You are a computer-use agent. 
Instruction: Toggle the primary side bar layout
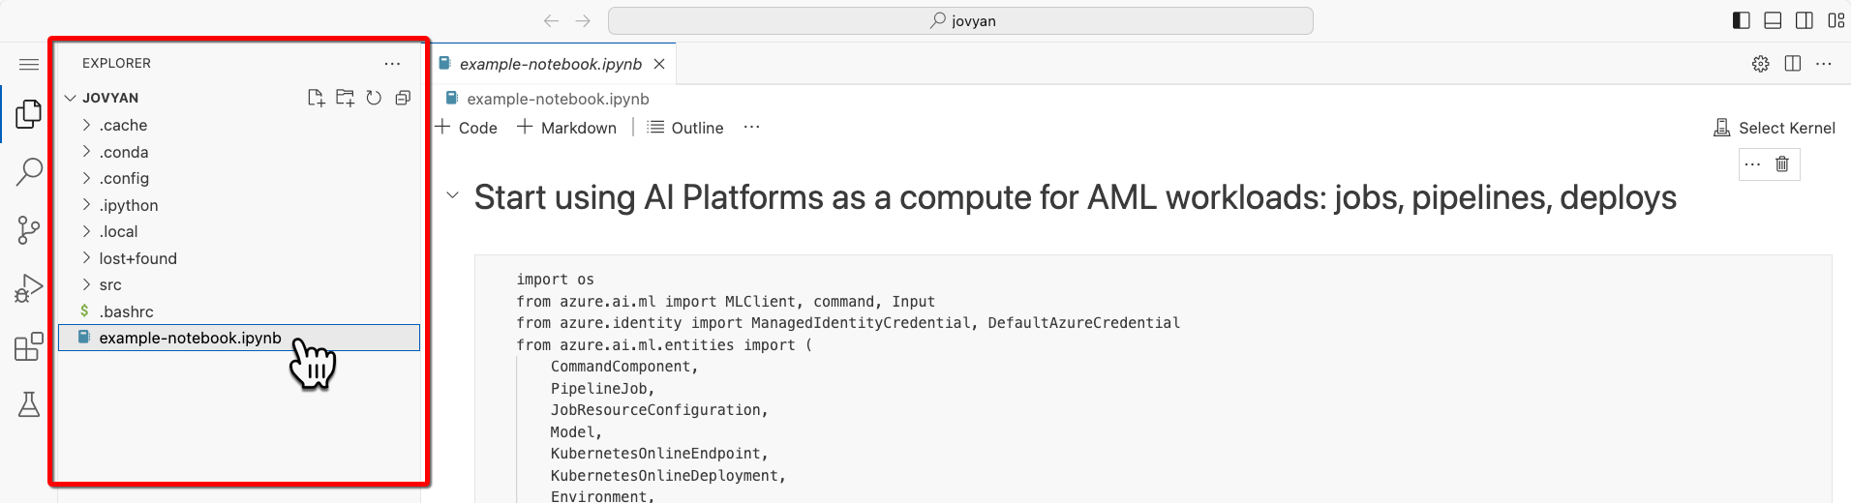click(1741, 20)
